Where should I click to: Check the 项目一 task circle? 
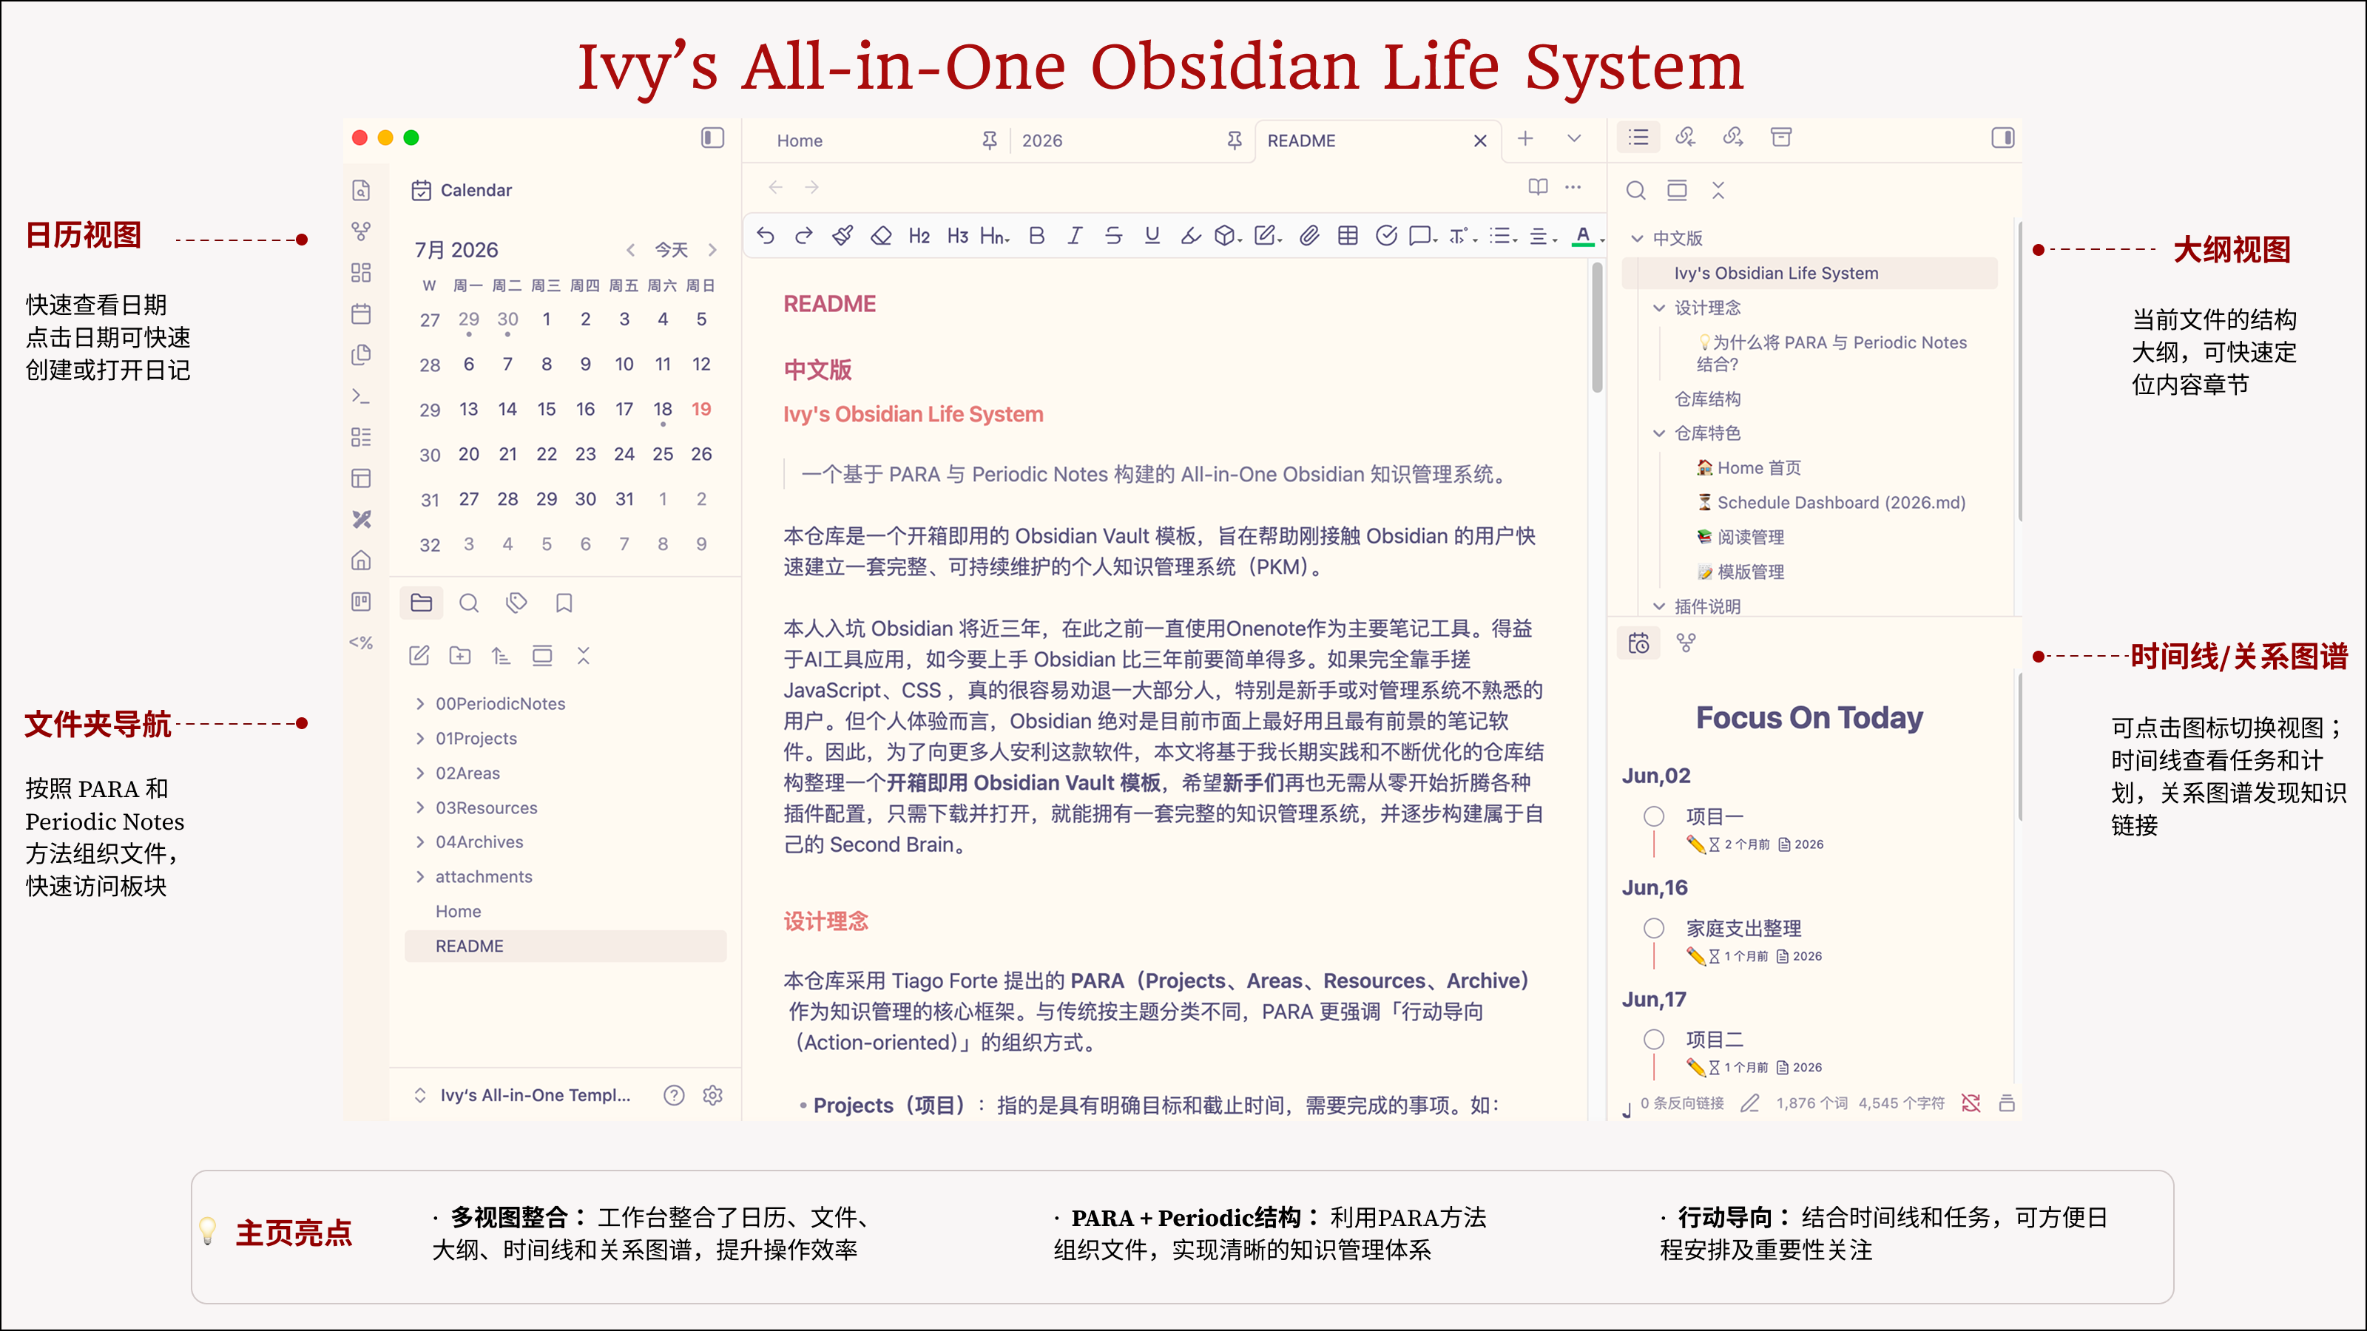click(1654, 816)
